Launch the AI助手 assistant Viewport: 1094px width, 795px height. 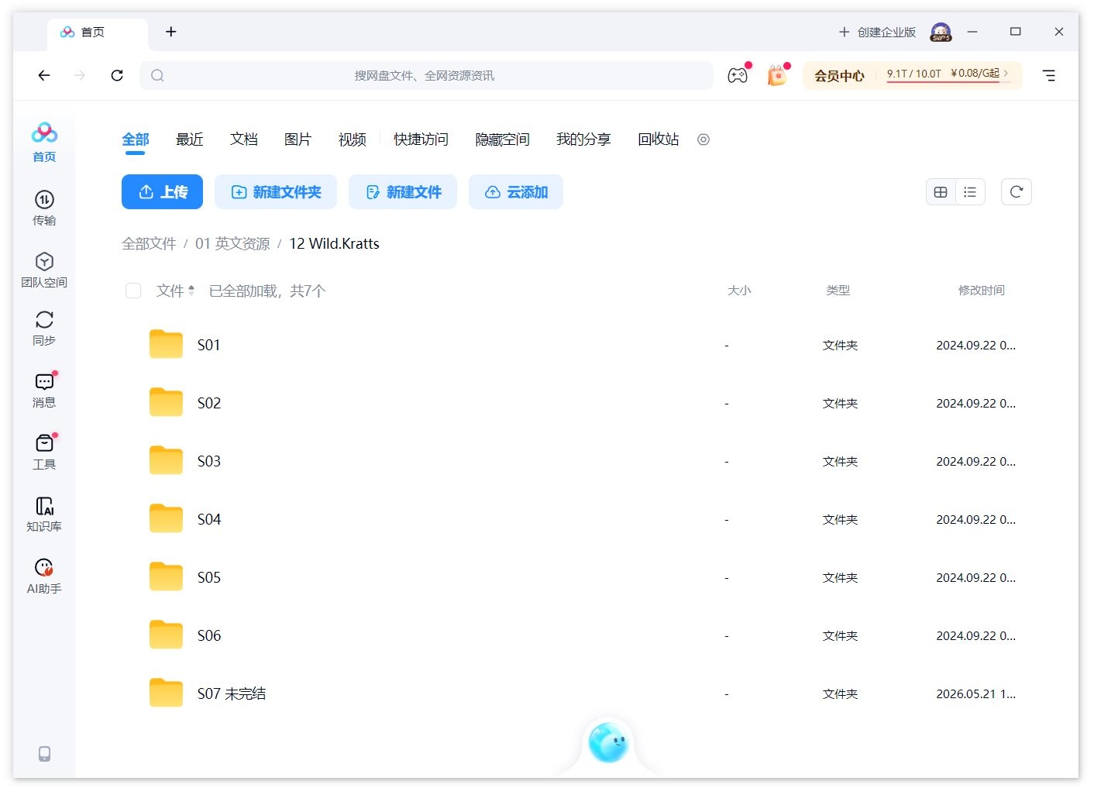point(44,576)
